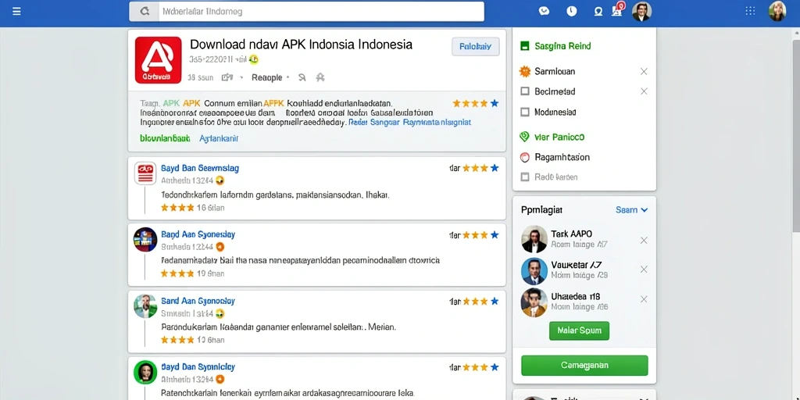Select the Ragamhtason radio option

click(x=524, y=157)
